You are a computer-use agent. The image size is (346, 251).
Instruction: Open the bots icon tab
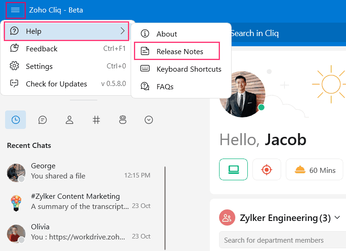click(122, 120)
